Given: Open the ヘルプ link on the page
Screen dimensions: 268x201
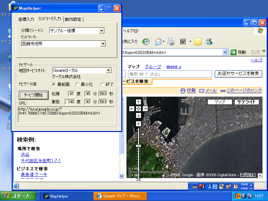Looking at the screenshot, I should (x=256, y=60).
